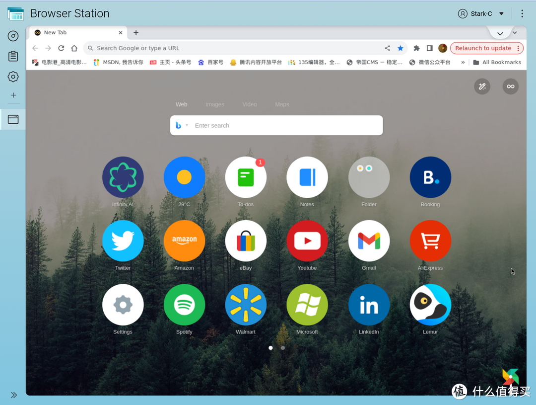
Task: Open the 帝国CMS bookmark
Action: (375, 62)
